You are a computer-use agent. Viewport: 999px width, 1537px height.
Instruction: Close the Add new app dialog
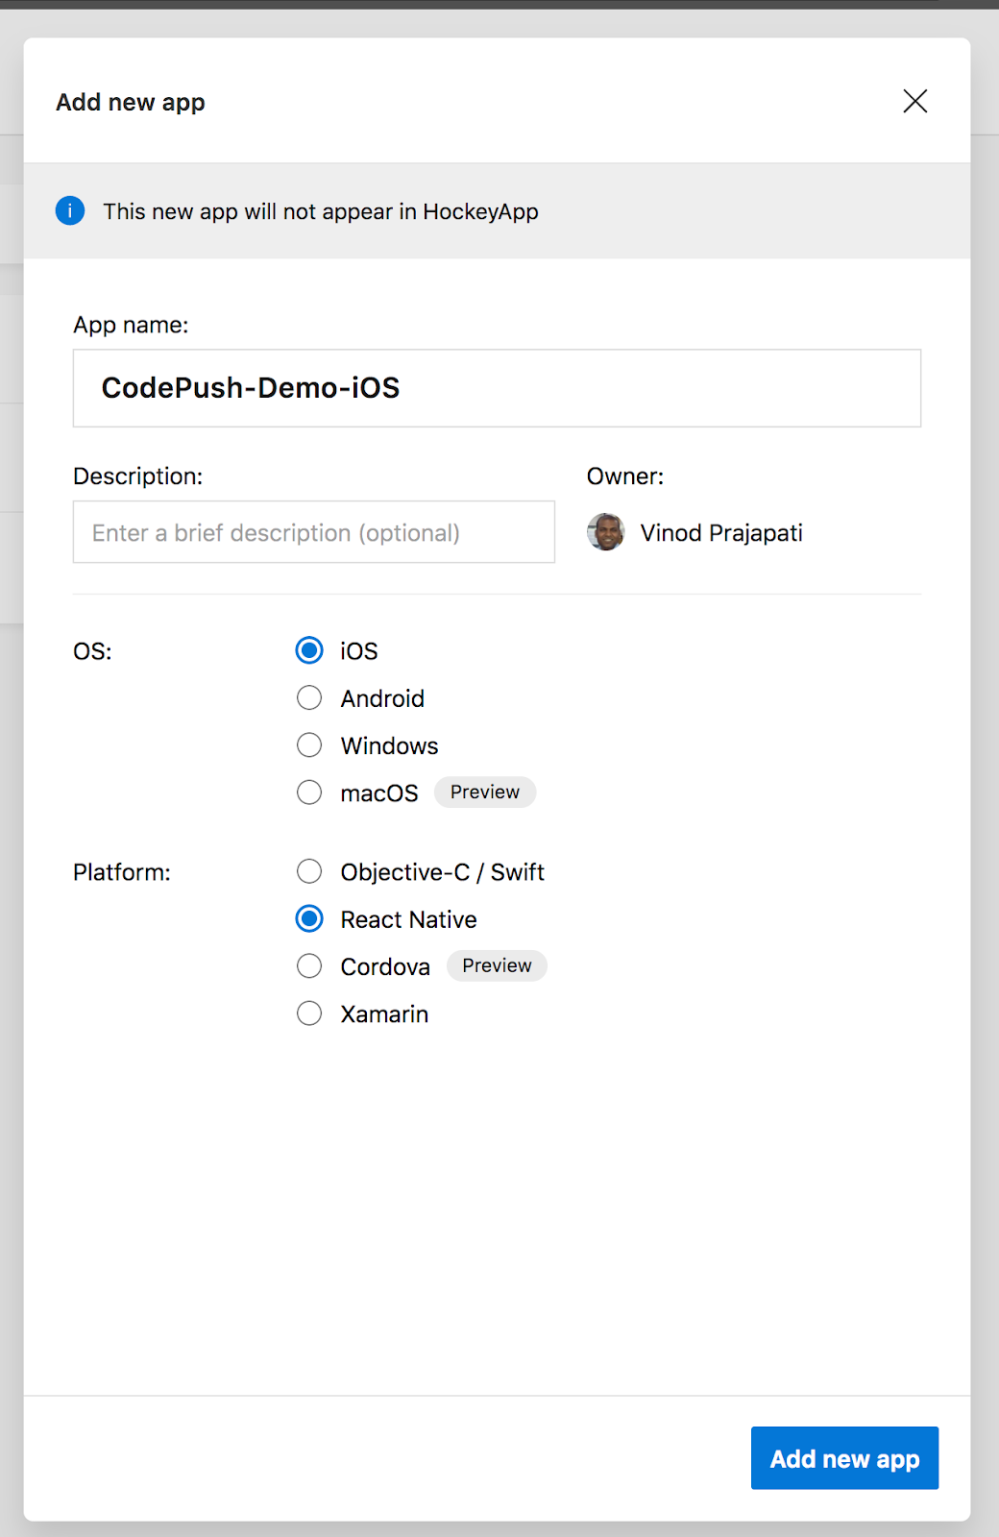914,101
